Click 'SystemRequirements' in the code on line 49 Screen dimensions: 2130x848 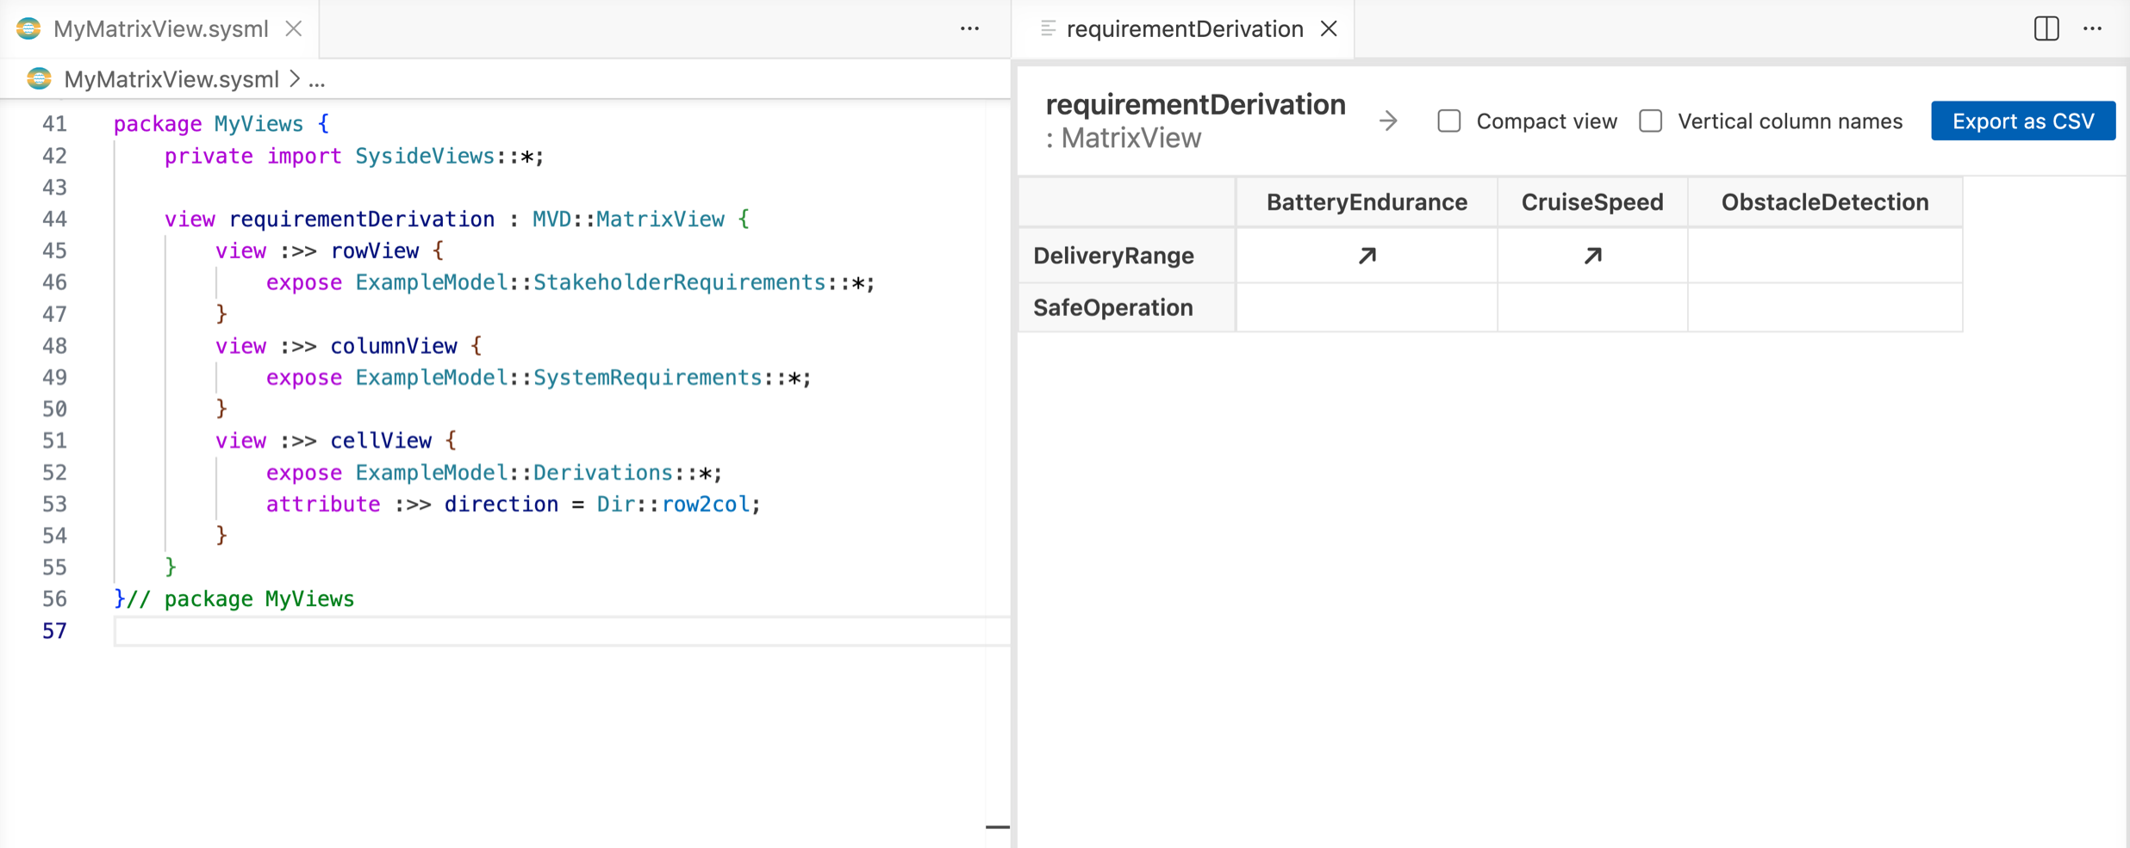648,377
